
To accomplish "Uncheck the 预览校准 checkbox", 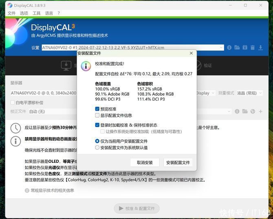I will (x=97, y=109).
